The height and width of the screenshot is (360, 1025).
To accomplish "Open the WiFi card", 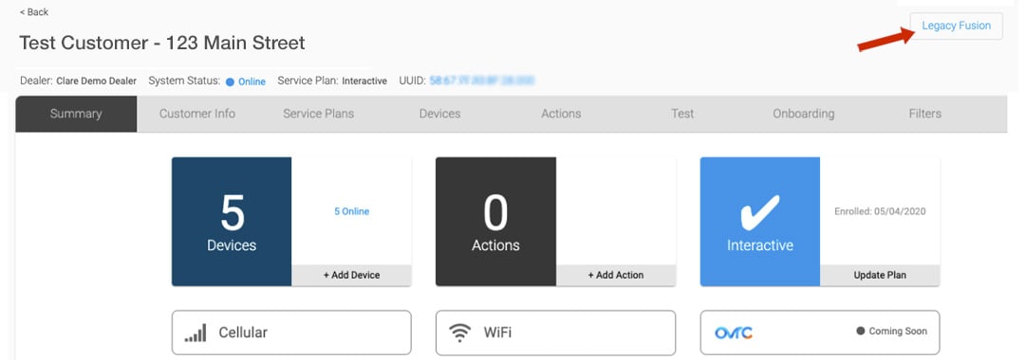I will 555,333.
